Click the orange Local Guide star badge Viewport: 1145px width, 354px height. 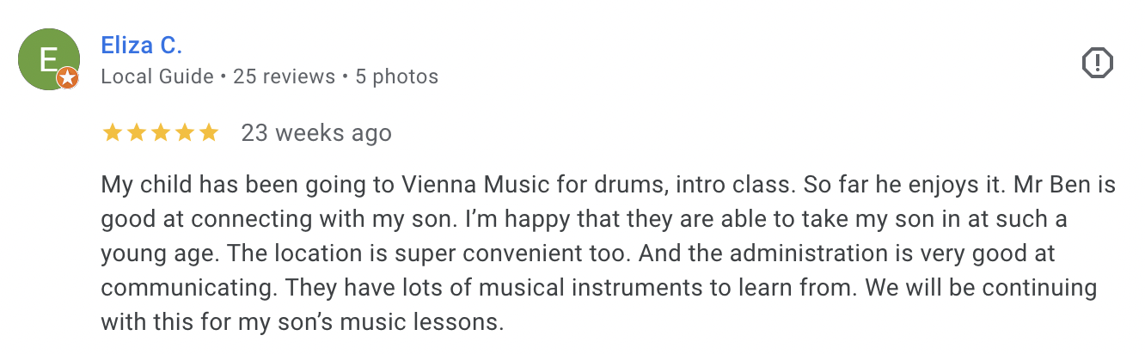pyautogui.click(x=68, y=80)
